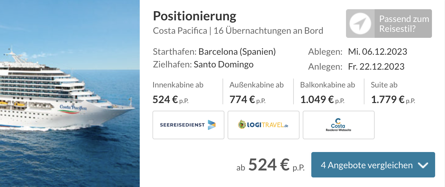This screenshot has width=445, height=187.
Task: Click the ab 524 € p.P. total price
Action: coord(270,165)
